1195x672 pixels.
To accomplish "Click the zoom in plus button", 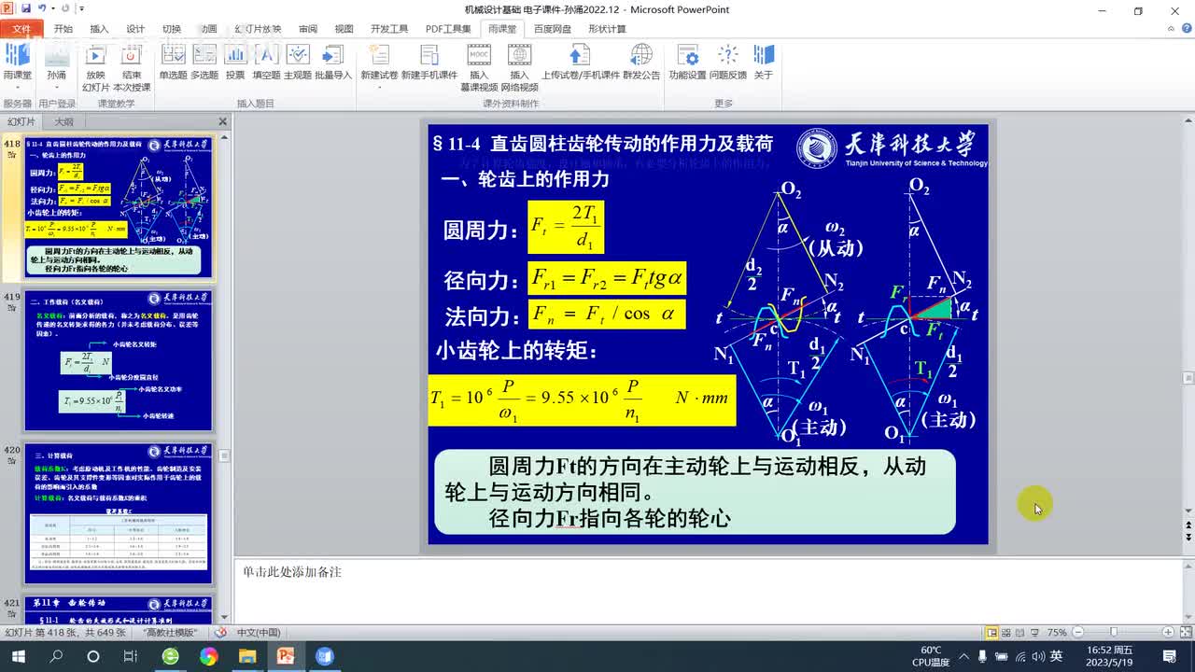I will tap(1168, 632).
